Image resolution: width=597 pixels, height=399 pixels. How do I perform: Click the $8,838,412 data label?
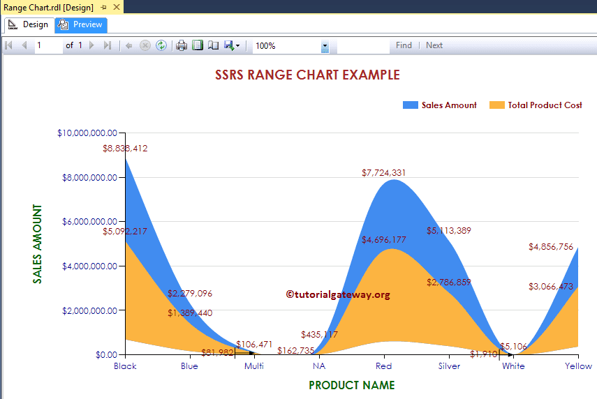click(x=125, y=149)
